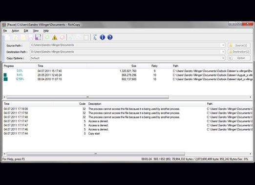Click the RichCopy app icon in title bar
The width and height of the screenshot is (255, 185).
coord(4,24)
